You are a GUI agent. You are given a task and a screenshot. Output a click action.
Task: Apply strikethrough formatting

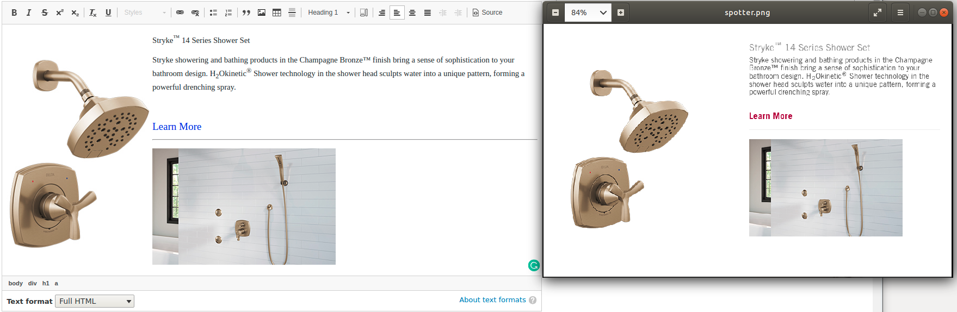45,13
